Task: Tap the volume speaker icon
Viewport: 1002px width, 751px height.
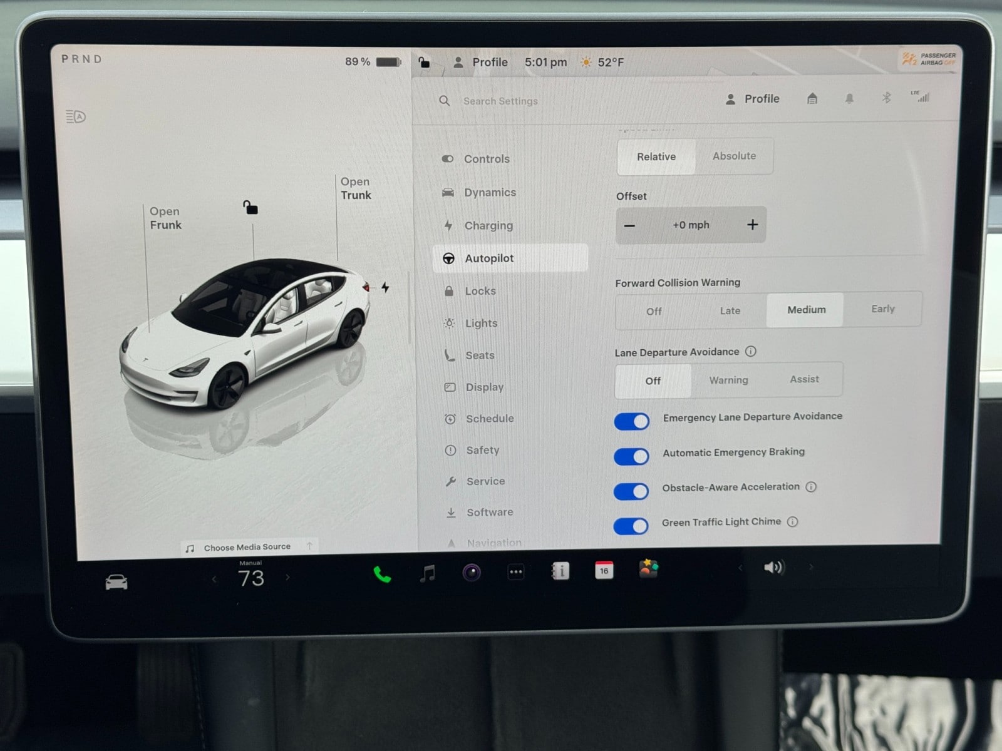Action: tap(773, 568)
